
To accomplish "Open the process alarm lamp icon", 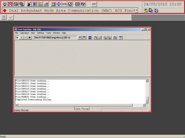I will [4, 4].
